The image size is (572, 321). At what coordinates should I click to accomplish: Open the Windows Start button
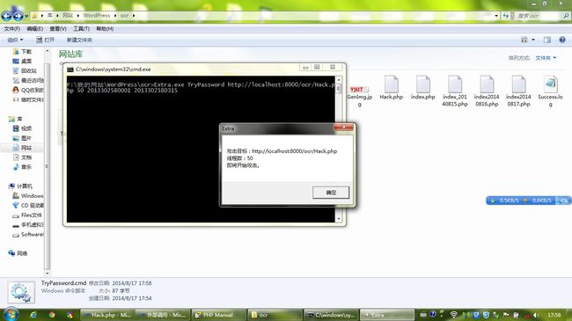(11, 315)
